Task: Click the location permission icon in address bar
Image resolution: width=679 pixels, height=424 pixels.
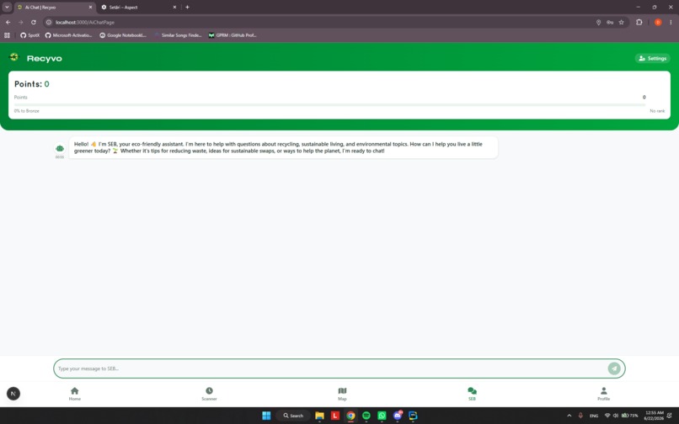Action: point(598,22)
